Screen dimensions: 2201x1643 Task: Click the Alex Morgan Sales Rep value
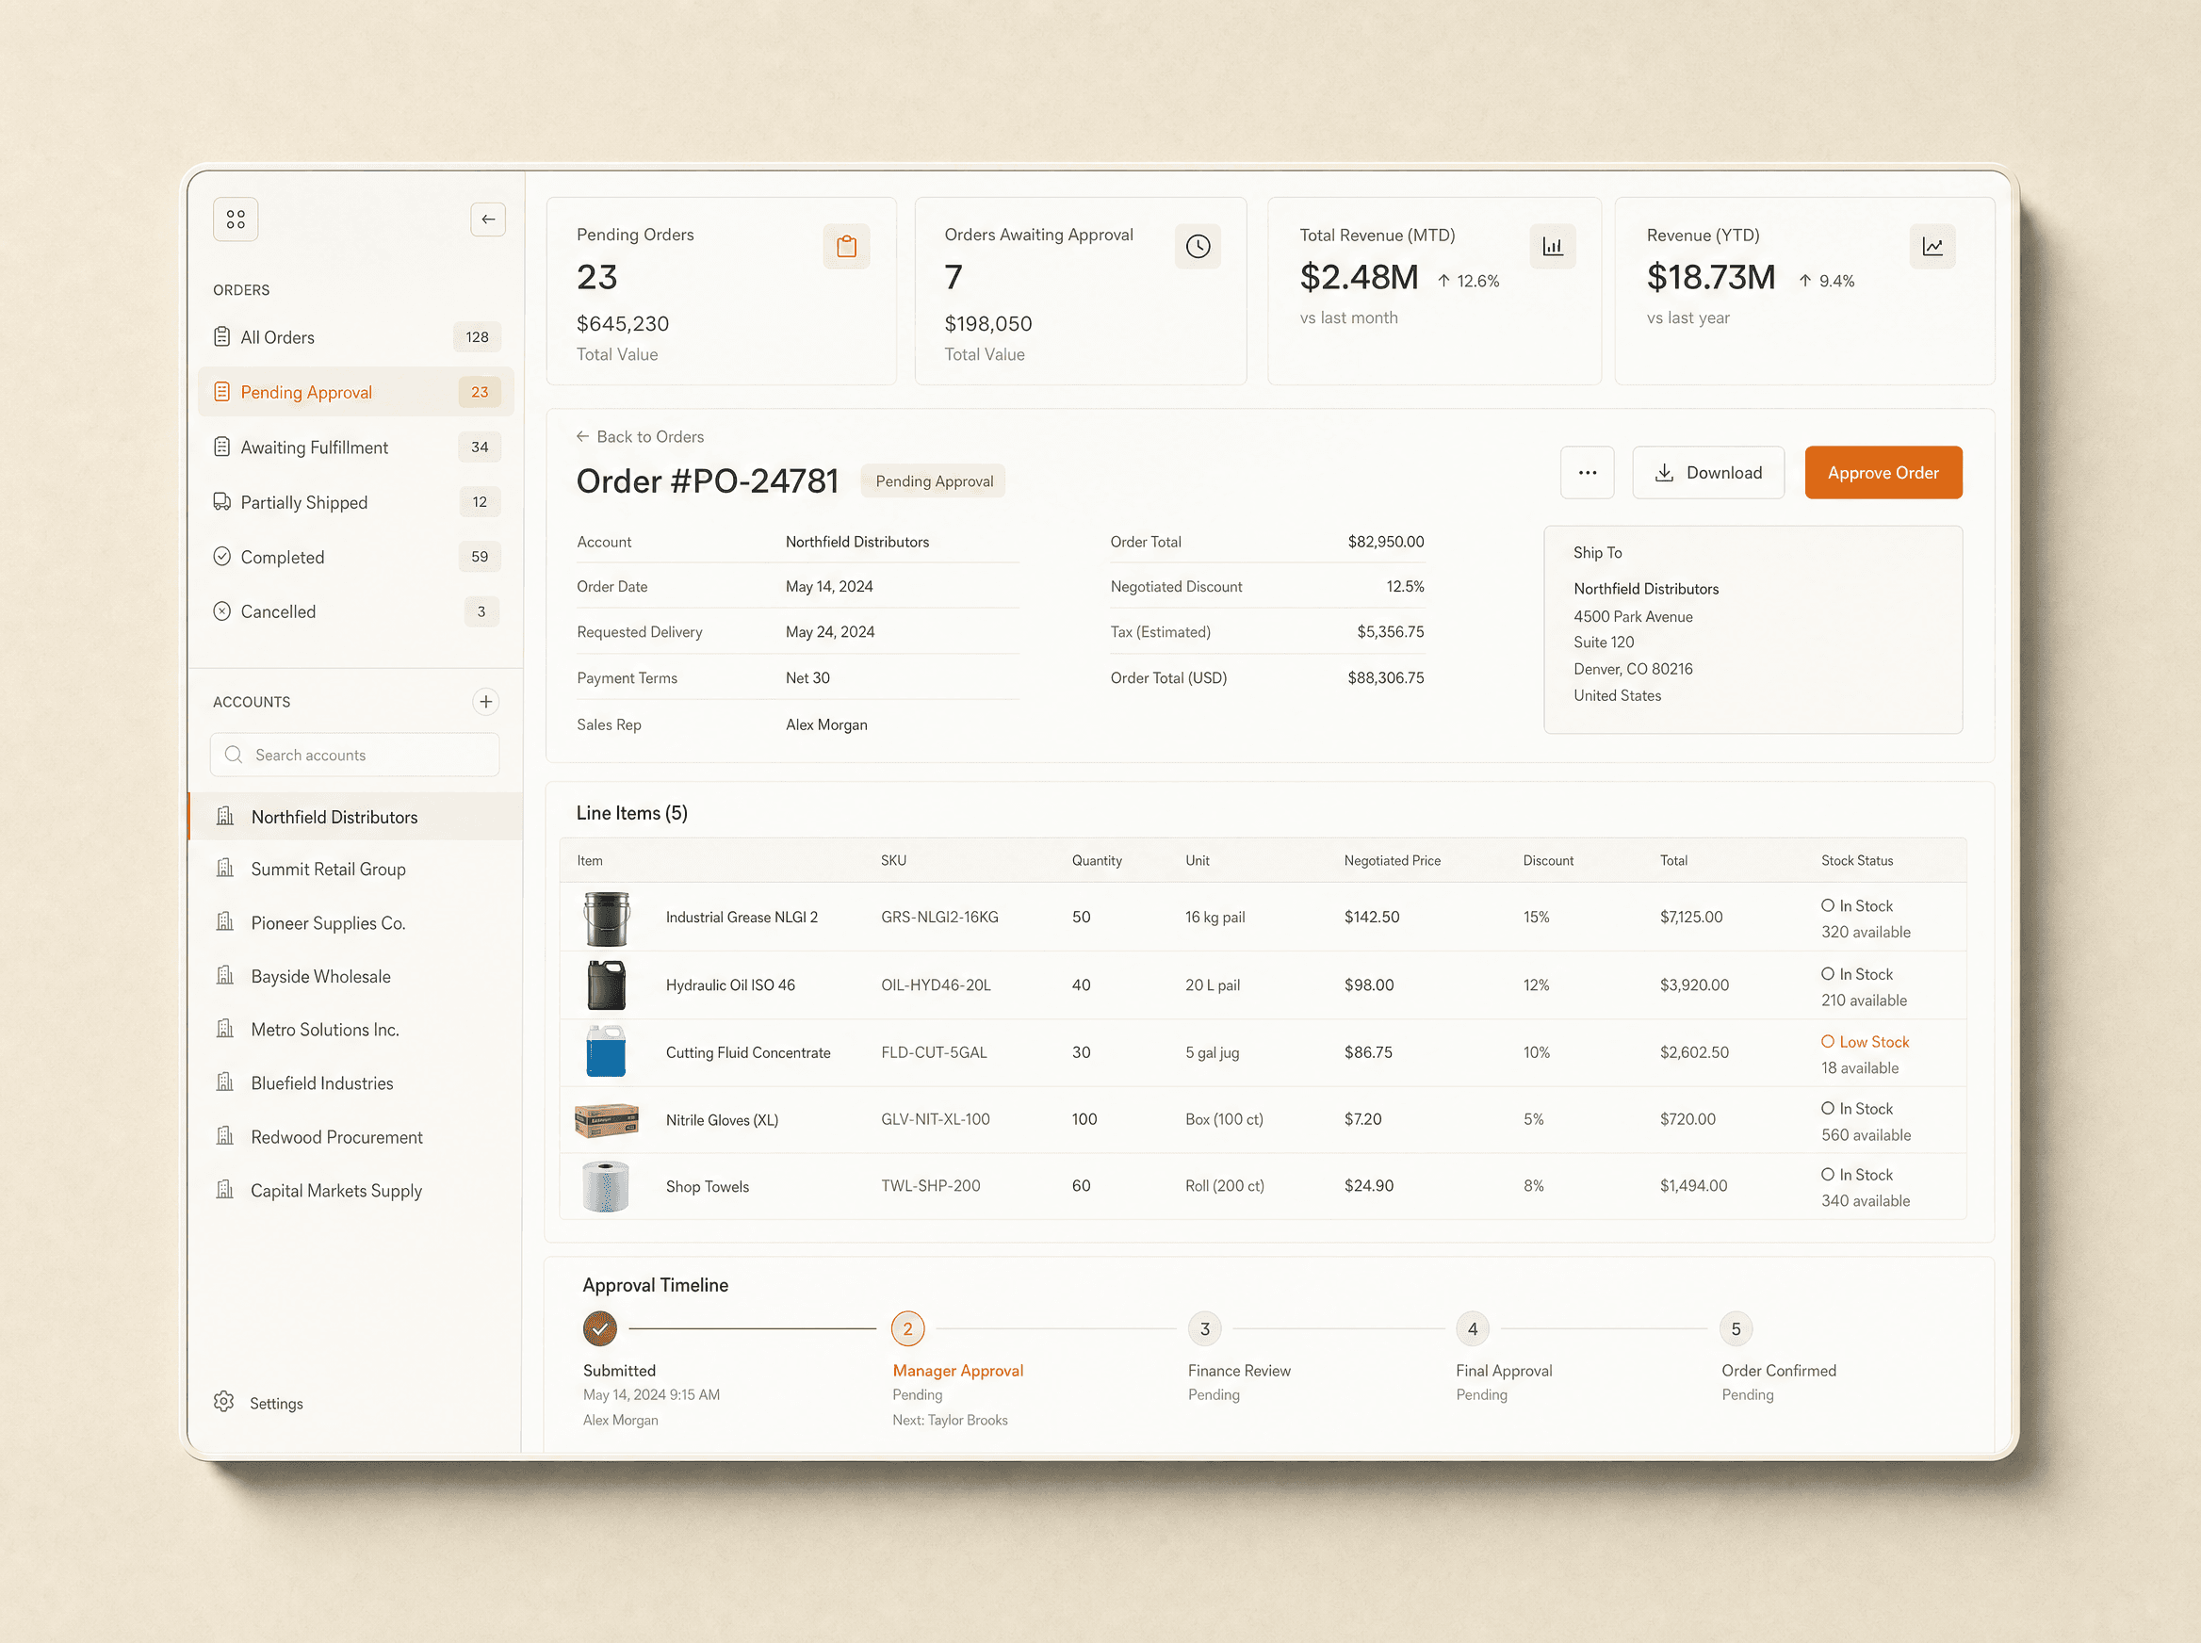click(826, 724)
